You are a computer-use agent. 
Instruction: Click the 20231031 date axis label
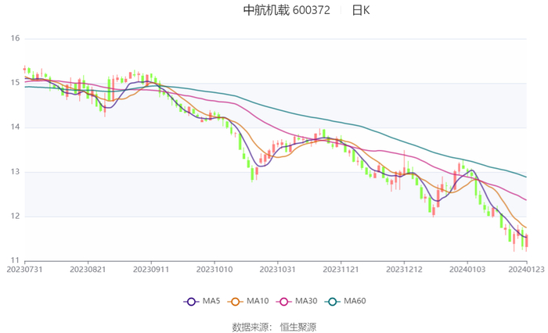point(277,270)
